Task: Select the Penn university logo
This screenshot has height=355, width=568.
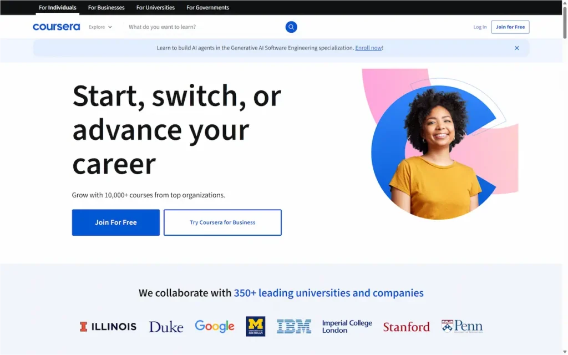Action: [x=462, y=327]
